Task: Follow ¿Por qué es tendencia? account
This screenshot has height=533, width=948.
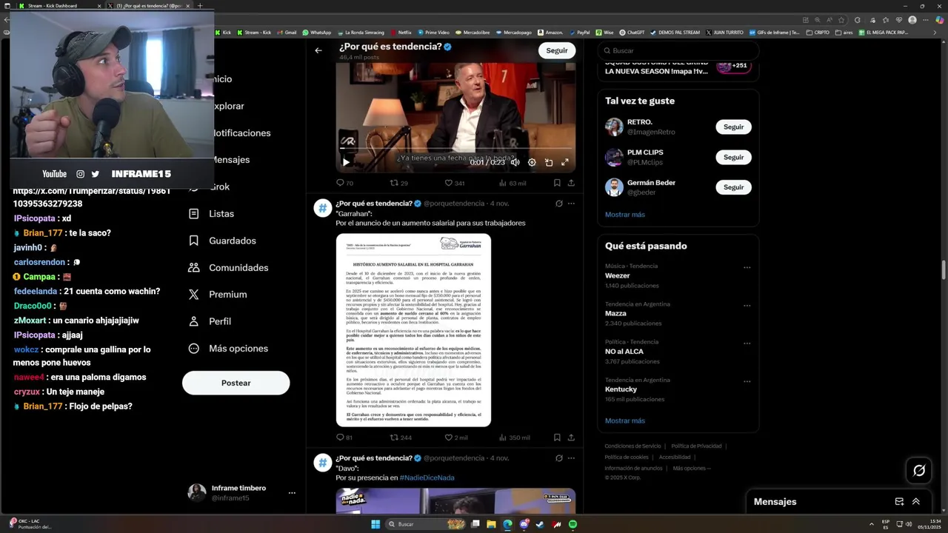Action: click(557, 50)
